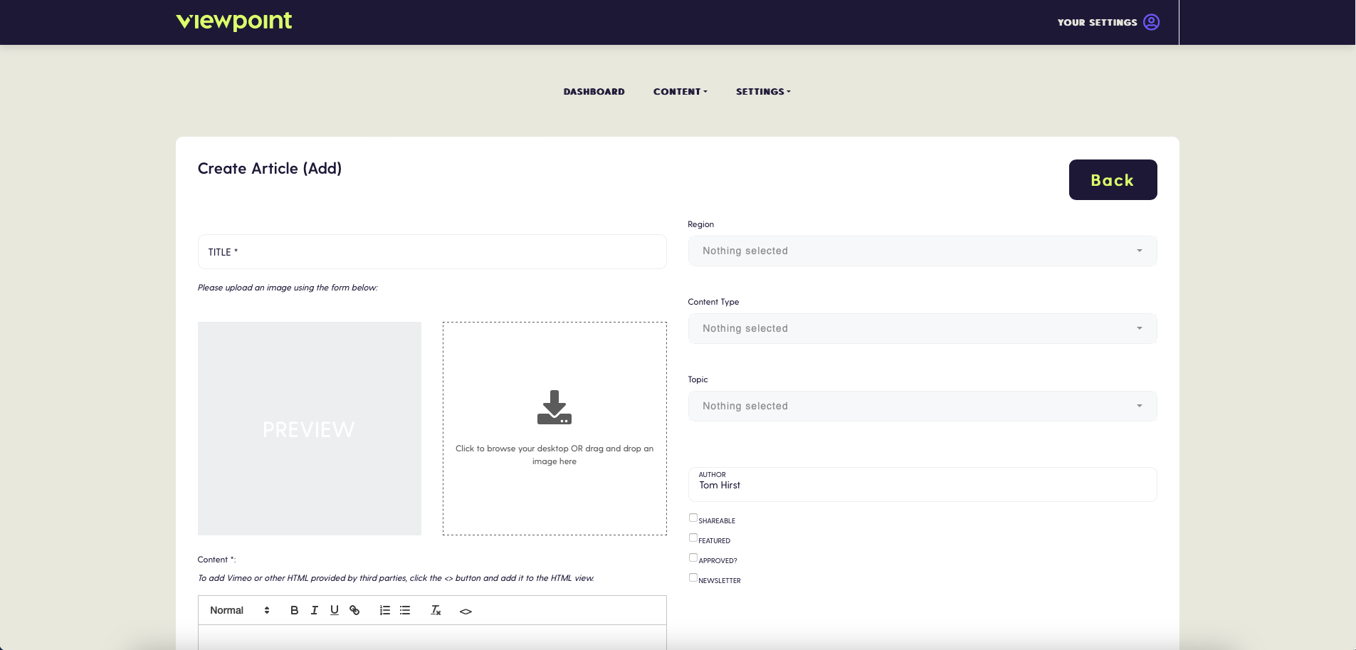Check the Approved? checkbox

coord(693,557)
